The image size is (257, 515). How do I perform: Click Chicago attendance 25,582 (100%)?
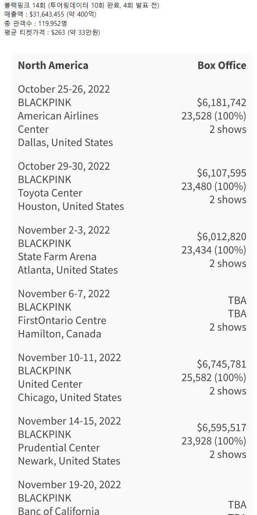click(213, 378)
